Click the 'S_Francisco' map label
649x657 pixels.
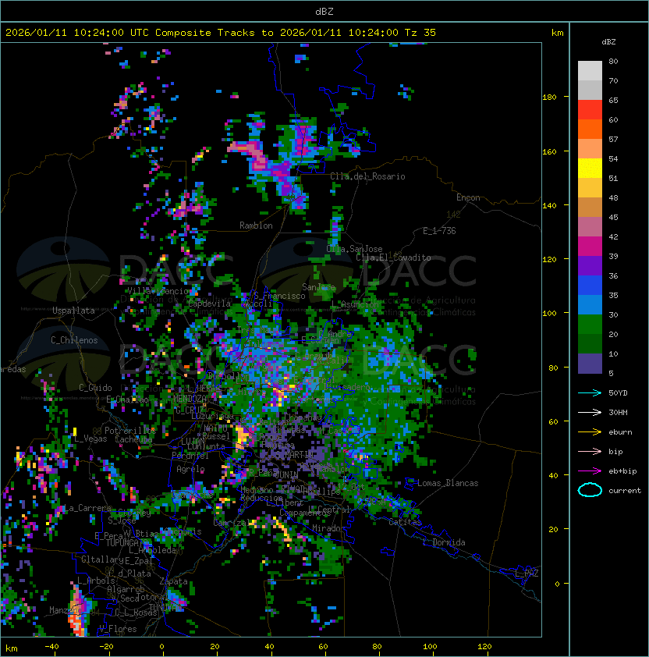(280, 296)
